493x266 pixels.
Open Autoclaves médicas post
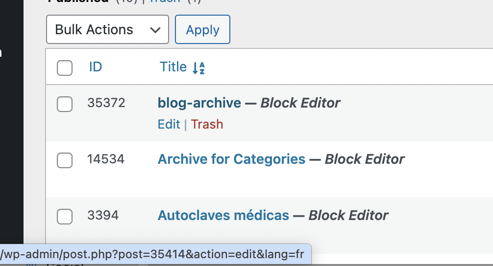pos(223,215)
